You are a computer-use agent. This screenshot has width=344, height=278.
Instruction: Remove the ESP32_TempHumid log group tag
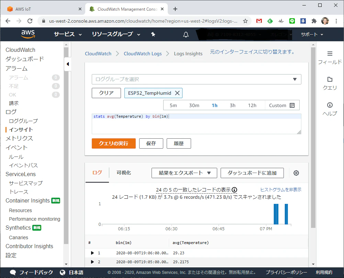(177, 93)
